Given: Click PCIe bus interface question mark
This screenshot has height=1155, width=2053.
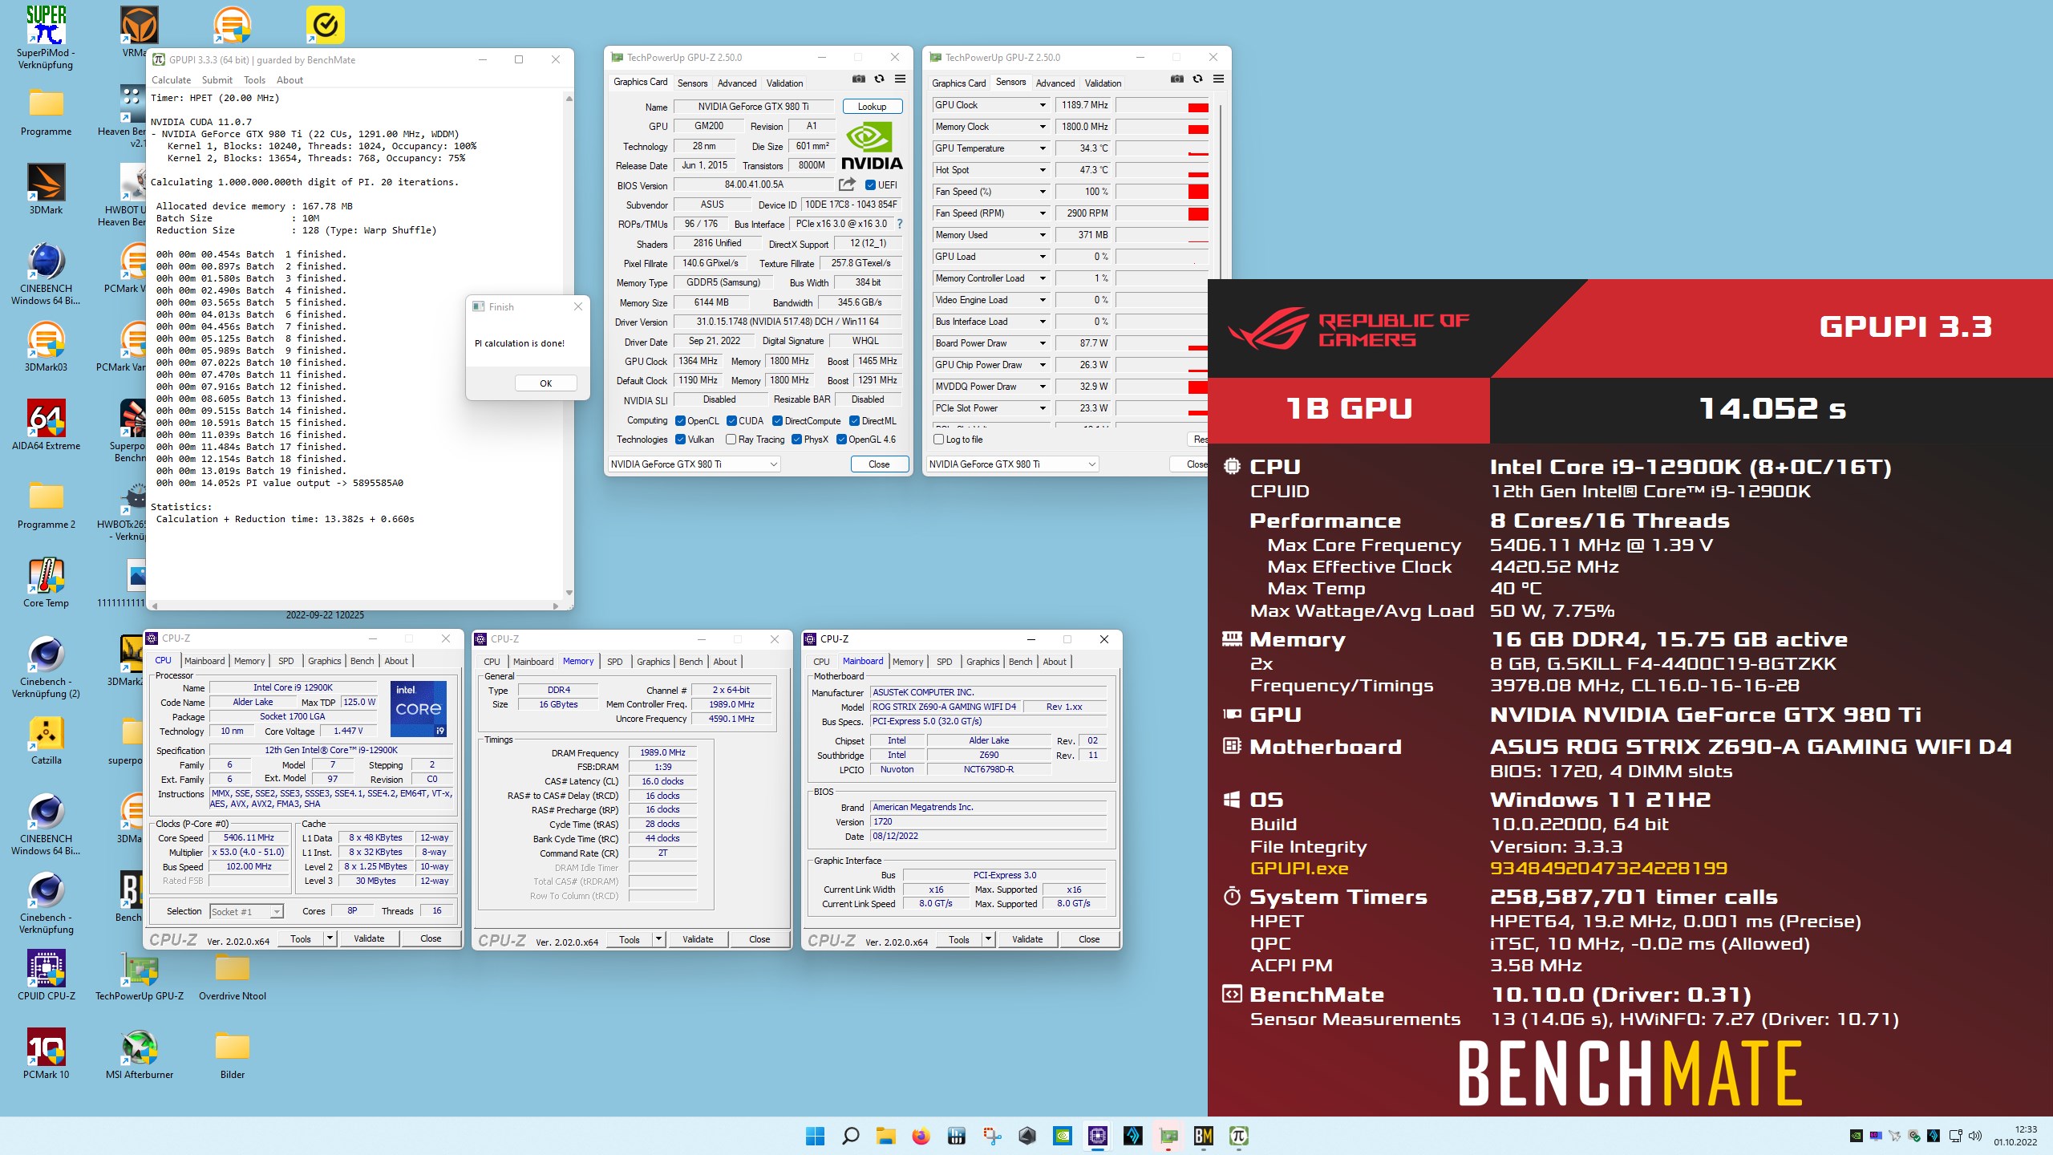Looking at the screenshot, I should (x=900, y=224).
